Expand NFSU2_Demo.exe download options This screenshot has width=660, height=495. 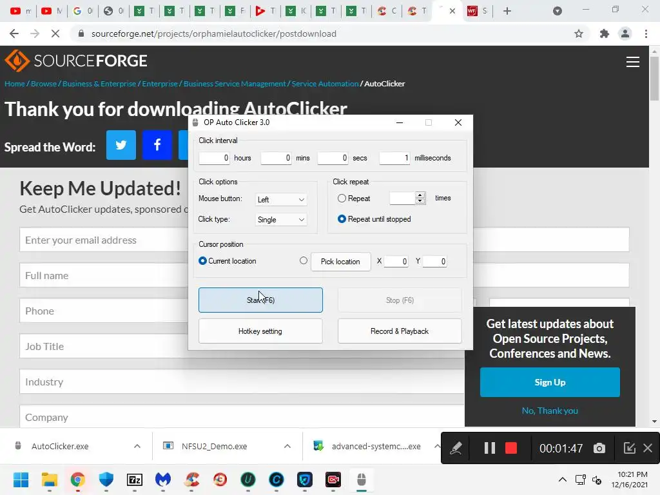287,446
